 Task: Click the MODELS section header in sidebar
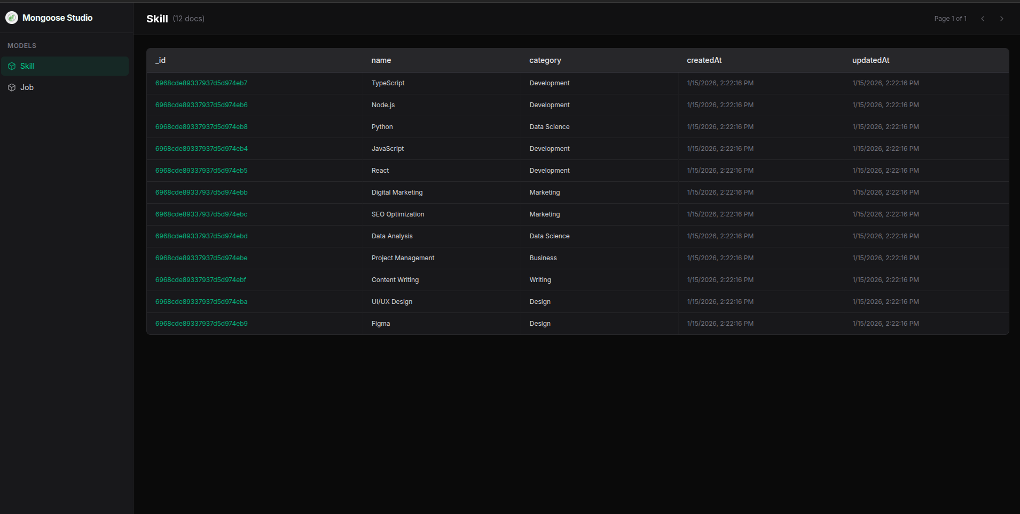(22, 45)
